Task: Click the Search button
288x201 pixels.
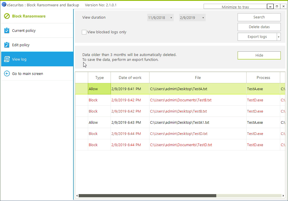Action: 259,17
